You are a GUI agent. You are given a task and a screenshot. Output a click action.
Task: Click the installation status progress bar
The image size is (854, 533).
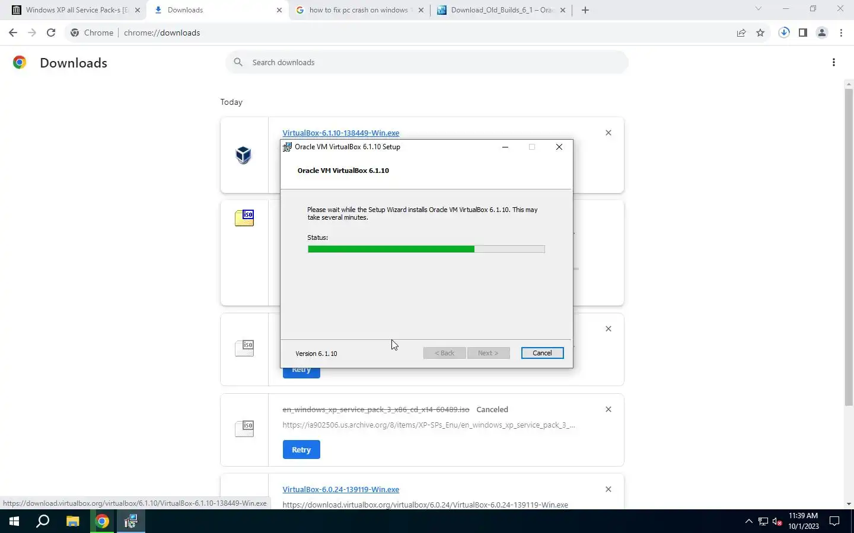[x=426, y=249]
